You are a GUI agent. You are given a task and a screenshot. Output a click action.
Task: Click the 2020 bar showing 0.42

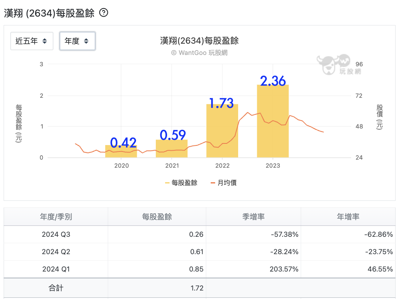pyautogui.click(x=121, y=152)
